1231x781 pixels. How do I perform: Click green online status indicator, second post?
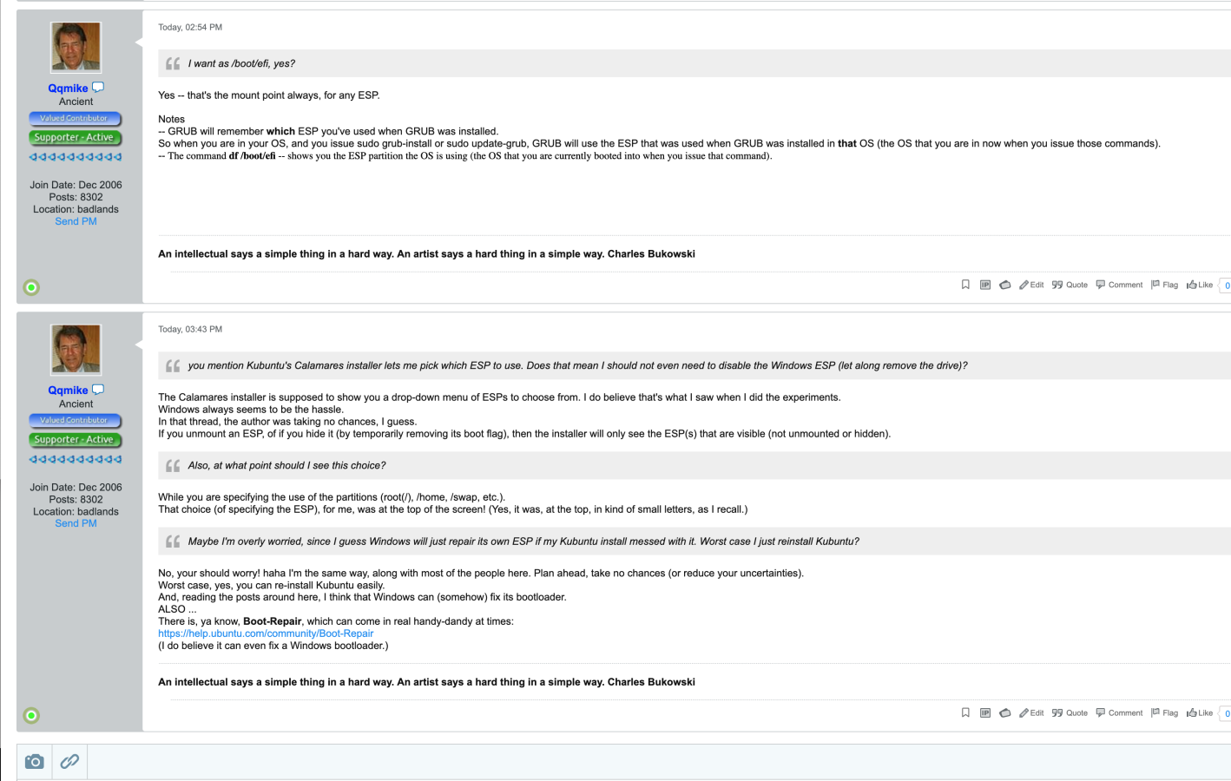pyautogui.click(x=31, y=715)
